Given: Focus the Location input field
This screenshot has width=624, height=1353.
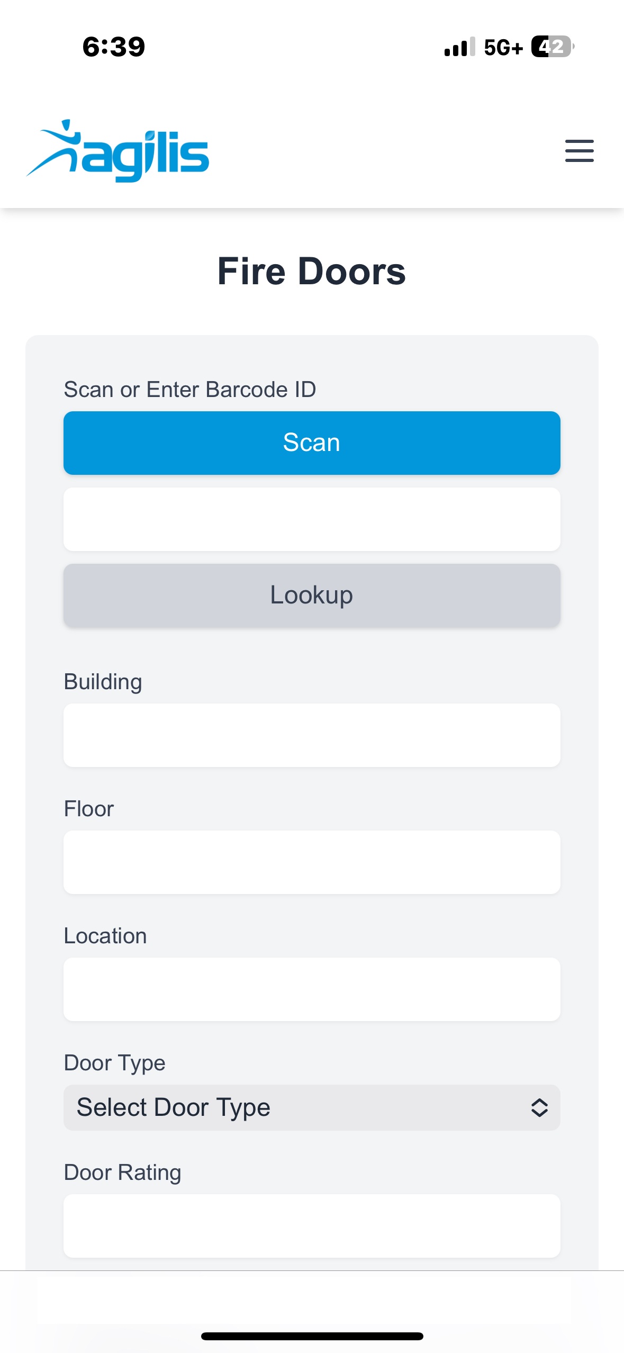Looking at the screenshot, I should (312, 989).
